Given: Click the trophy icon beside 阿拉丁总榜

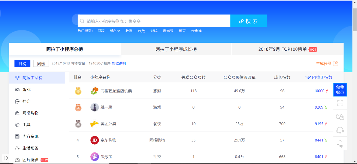Looking at the screenshot, I should tap(17, 78).
